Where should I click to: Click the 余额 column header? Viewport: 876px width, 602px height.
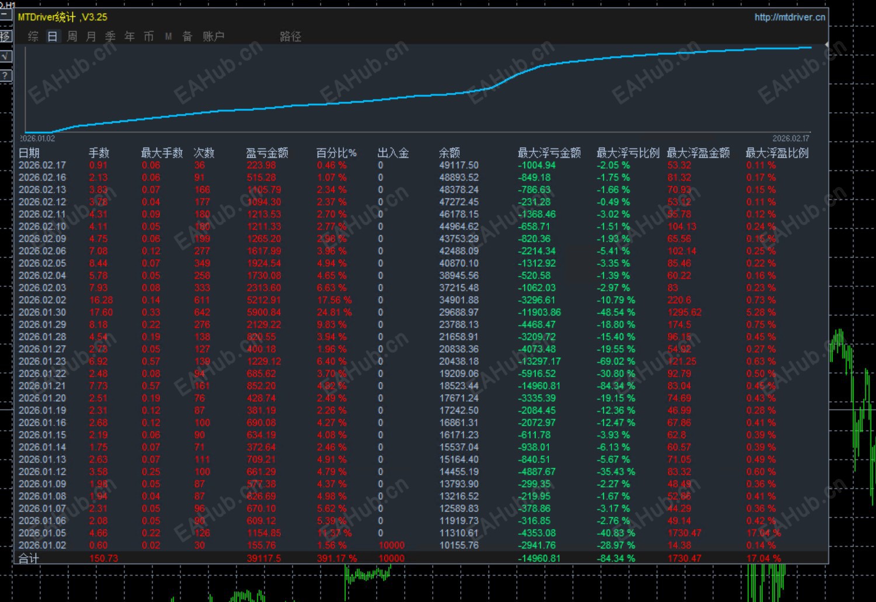(x=450, y=153)
